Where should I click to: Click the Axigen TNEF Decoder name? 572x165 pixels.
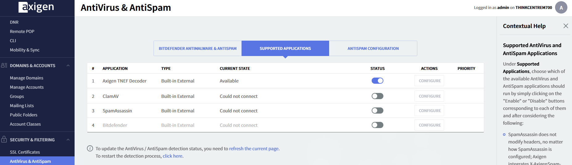(125, 81)
